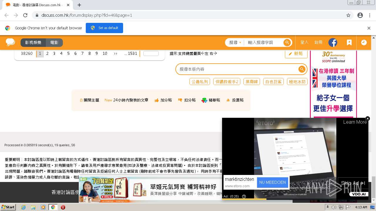Go to page 2

(x=47, y=54)
